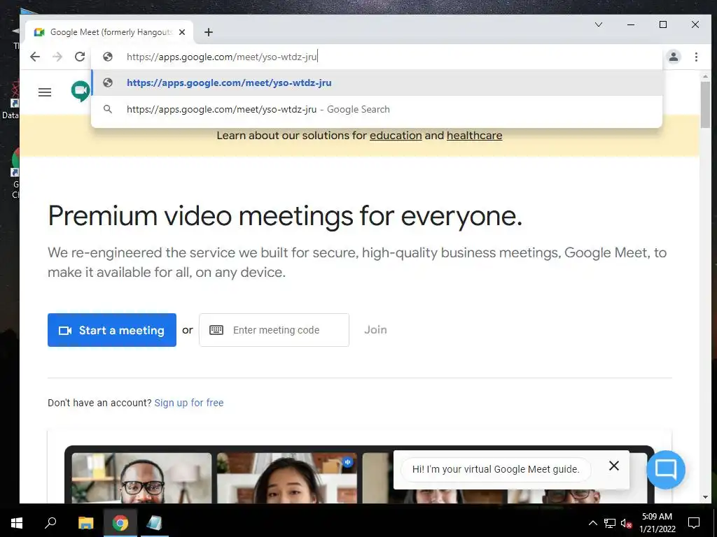Reload the Google Meet page
The height and width of the screenshot is (537, 717).
[80, 57]
